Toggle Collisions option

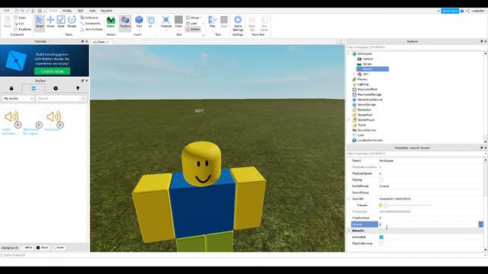(x=89, y=18)
